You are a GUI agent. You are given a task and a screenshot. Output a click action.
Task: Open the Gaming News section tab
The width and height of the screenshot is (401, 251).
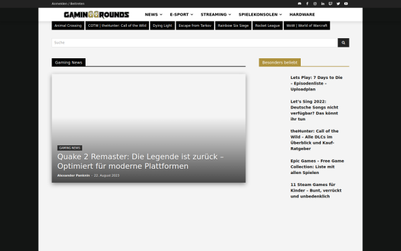(x=69, y=62)
